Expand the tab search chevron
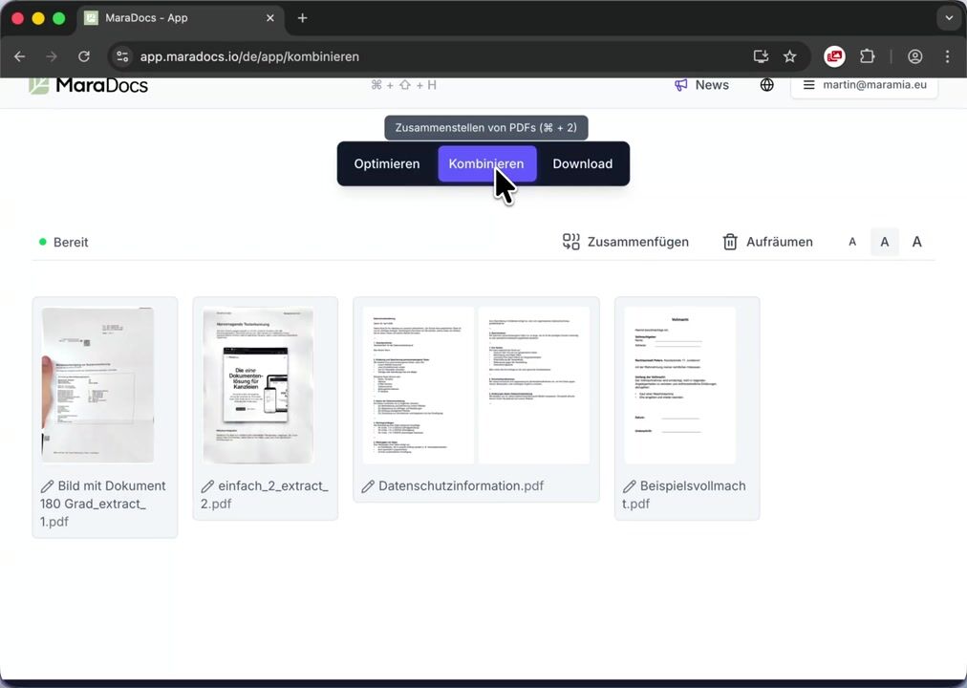The image size is (967, 688). pyautogui.click(x=948, y=18)
